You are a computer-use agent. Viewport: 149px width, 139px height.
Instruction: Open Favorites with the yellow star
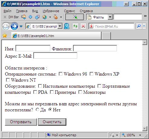click(x=5, y=36)
